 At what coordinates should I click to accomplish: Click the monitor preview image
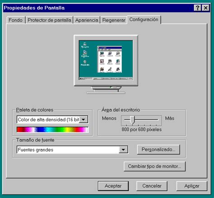[106, 64]
